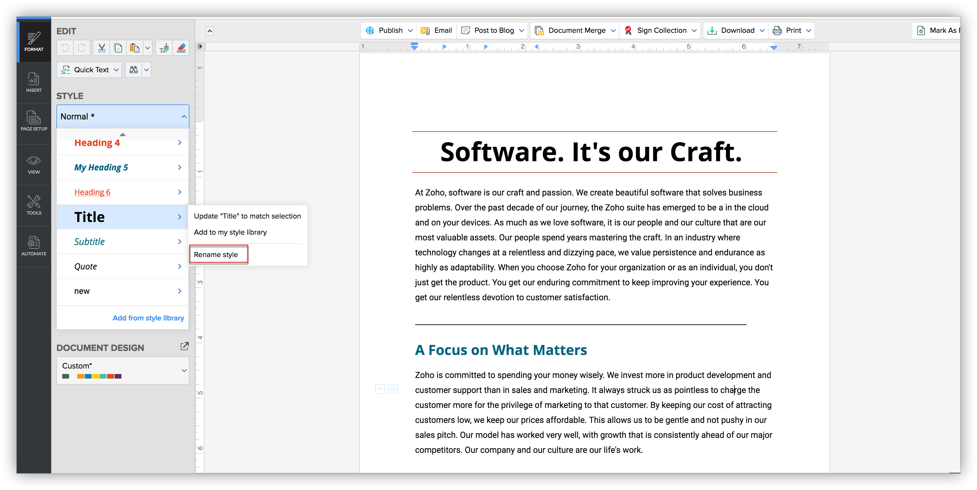The width and height of the screenshot is (977, 490).
Task: Click the Clear Formatting eraser icon
Action: pos(181,48)
